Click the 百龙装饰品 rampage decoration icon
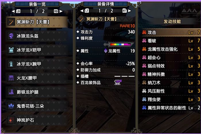Screen dimensions: 201x134 point(118,82)
